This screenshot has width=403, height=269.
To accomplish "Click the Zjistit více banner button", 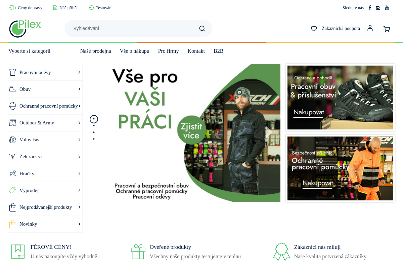I will tap(191, 130).
